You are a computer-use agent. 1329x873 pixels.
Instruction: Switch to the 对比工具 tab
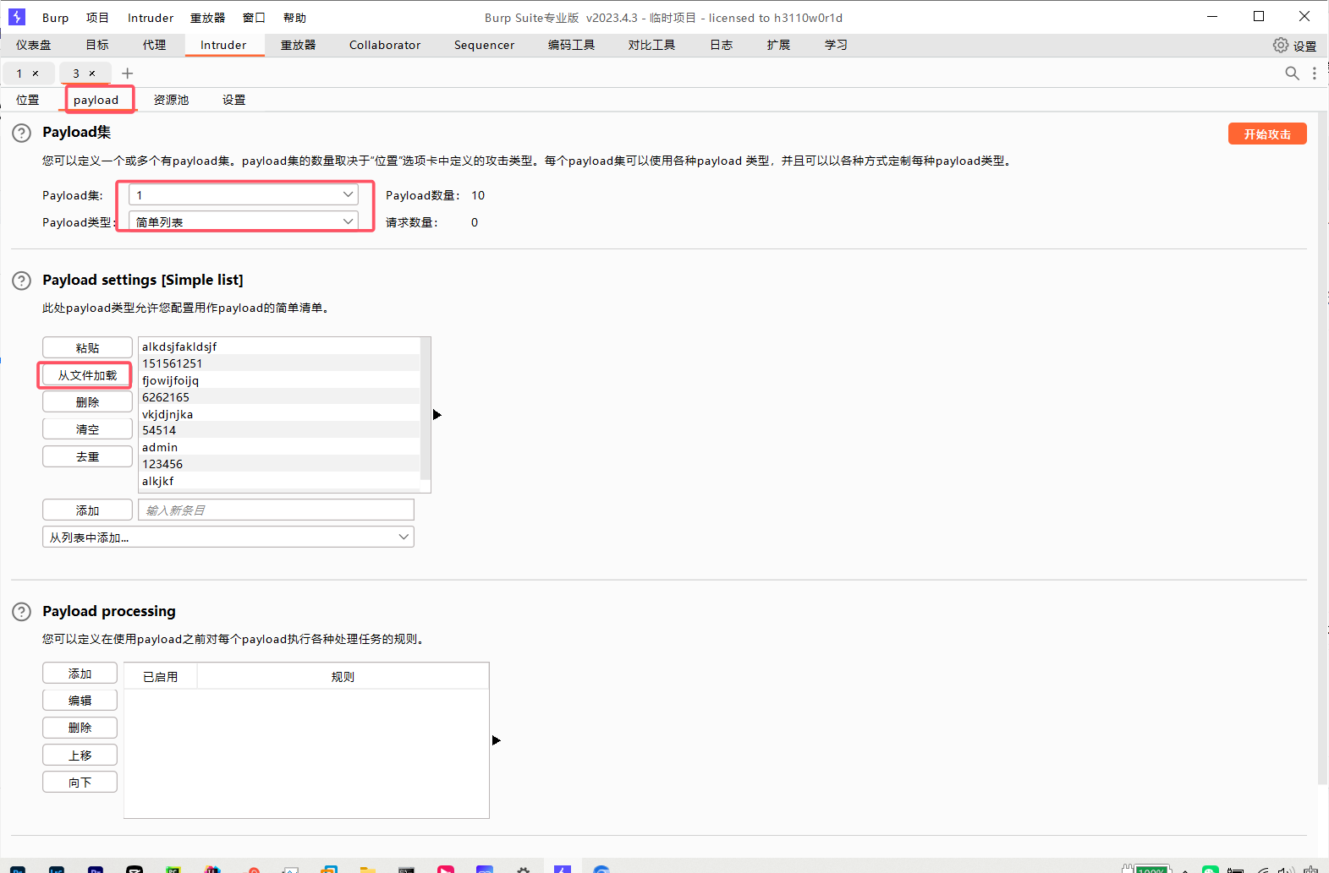652,46
